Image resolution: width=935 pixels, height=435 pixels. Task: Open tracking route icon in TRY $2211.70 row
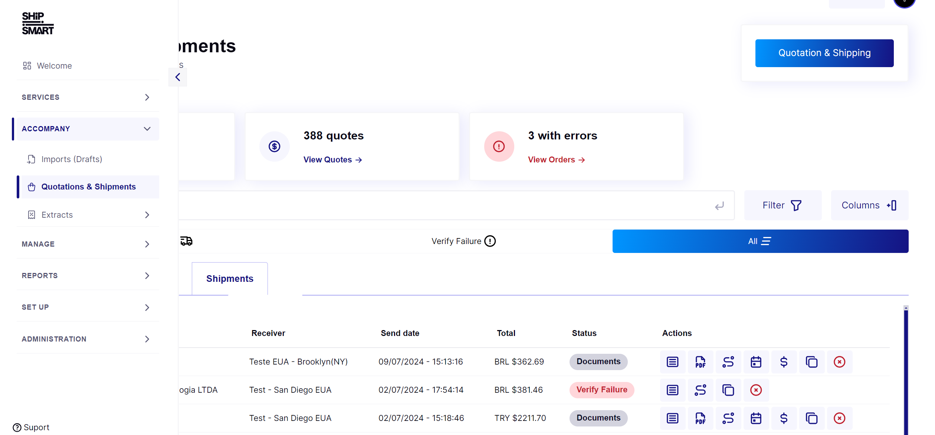coord(728,418)
